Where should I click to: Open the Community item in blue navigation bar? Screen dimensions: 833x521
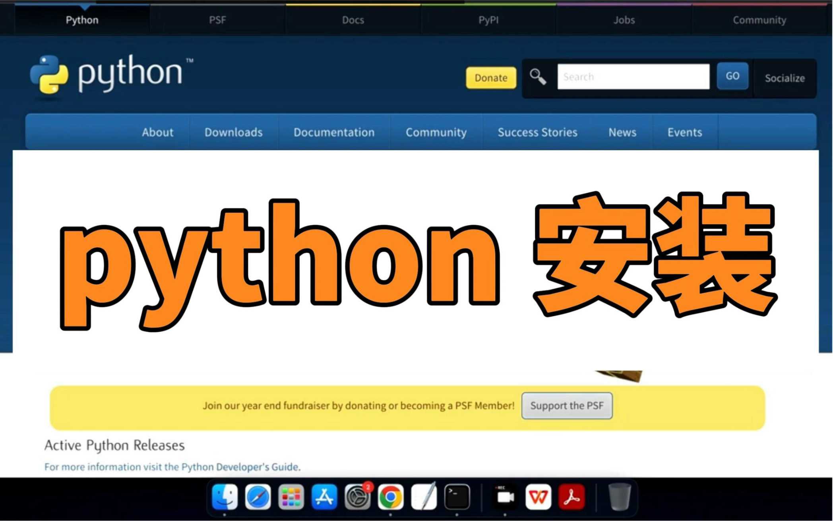(x=436, y=132)
